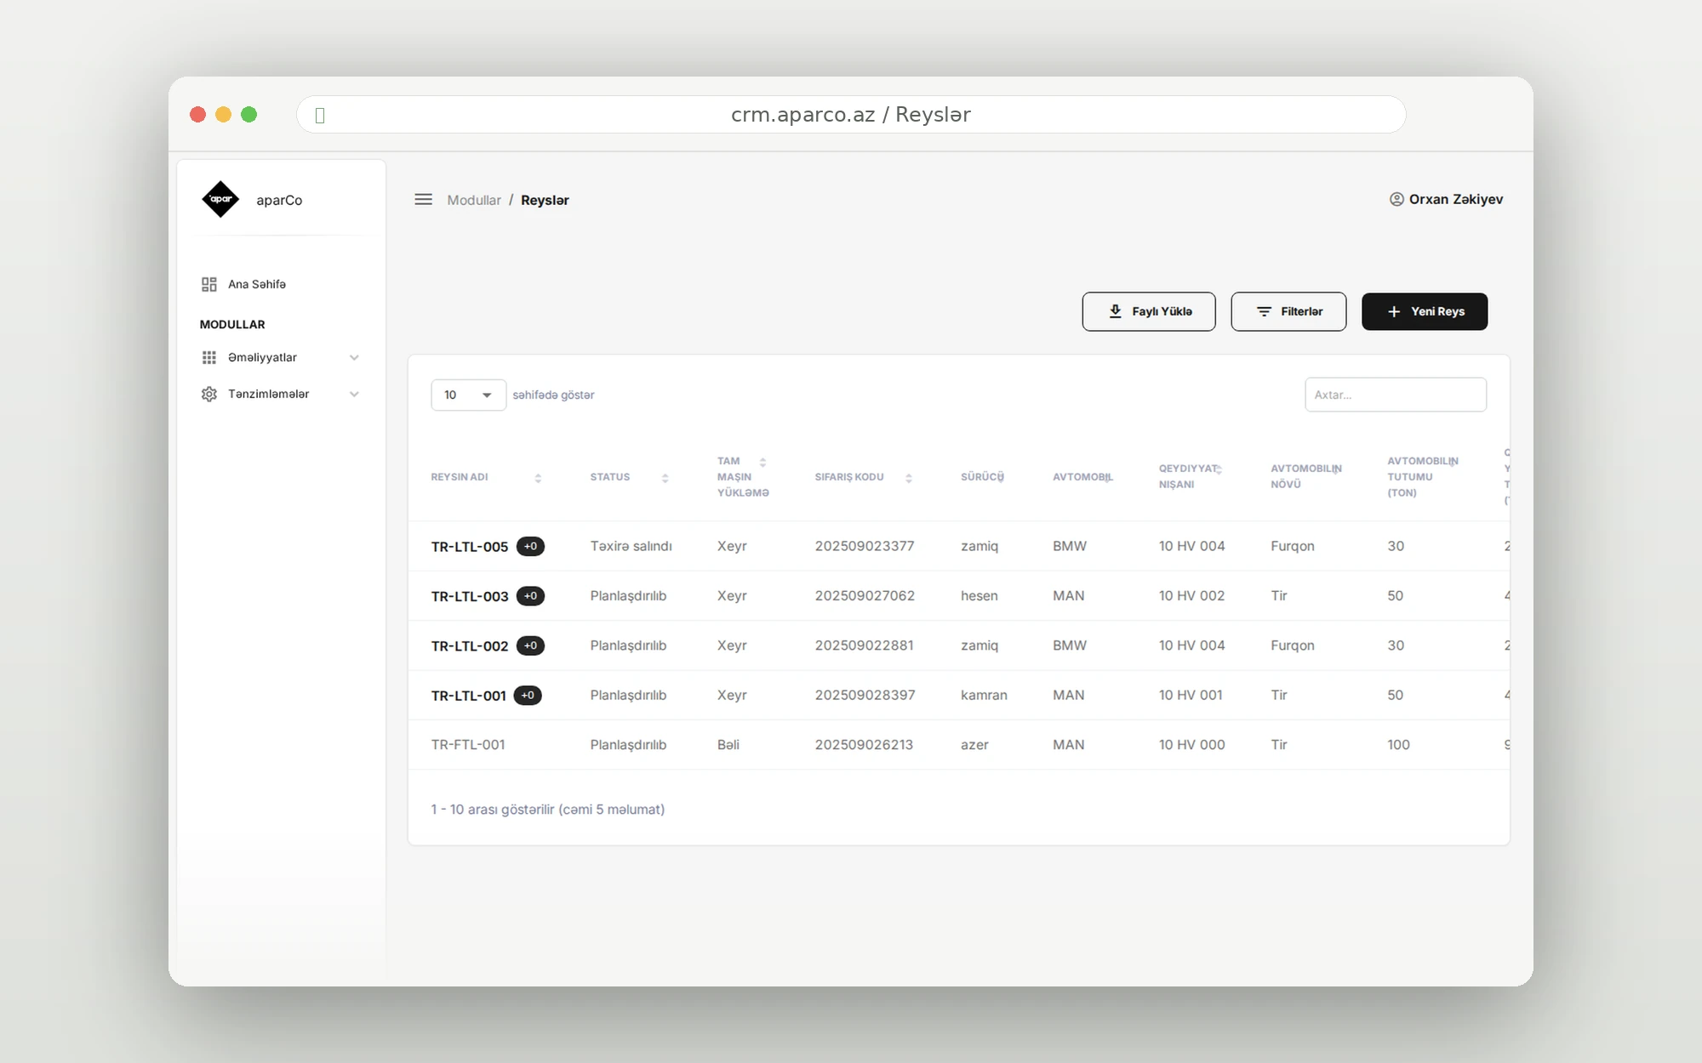Click order code 202509027062
This screenshot has width=1702, height=1063.
865,596
